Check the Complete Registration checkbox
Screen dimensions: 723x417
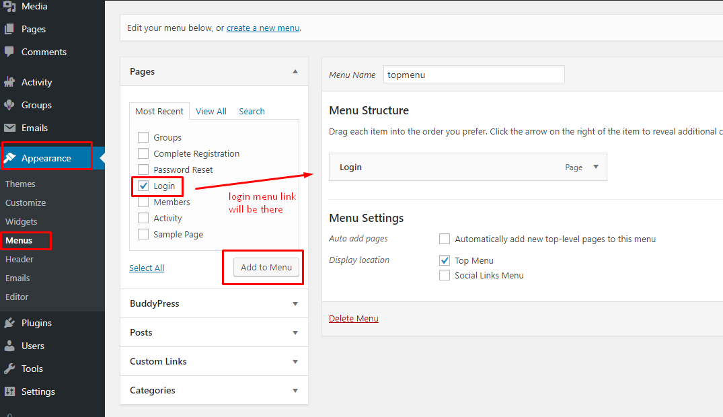[143, 153]
